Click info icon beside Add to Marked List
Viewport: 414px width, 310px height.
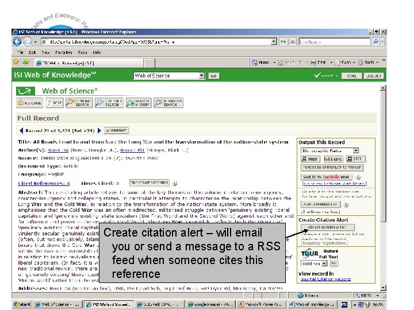click(346, 204)
